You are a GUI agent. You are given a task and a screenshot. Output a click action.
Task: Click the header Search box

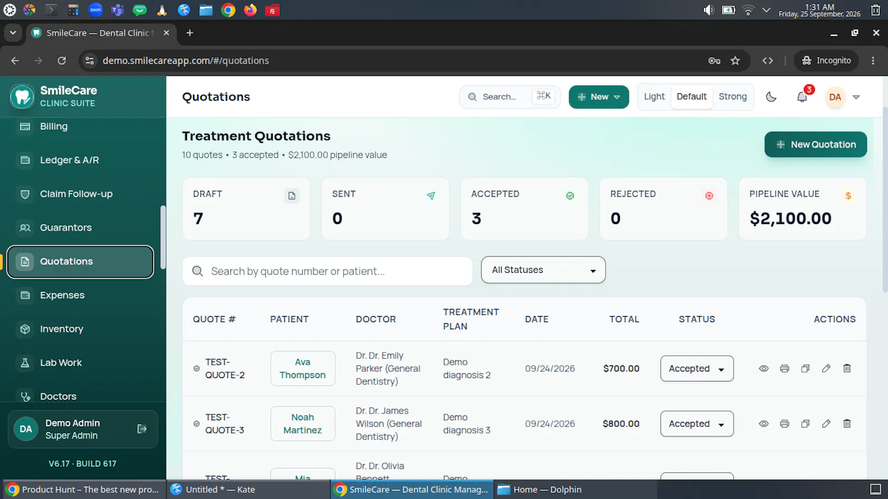tap(509, 97)
